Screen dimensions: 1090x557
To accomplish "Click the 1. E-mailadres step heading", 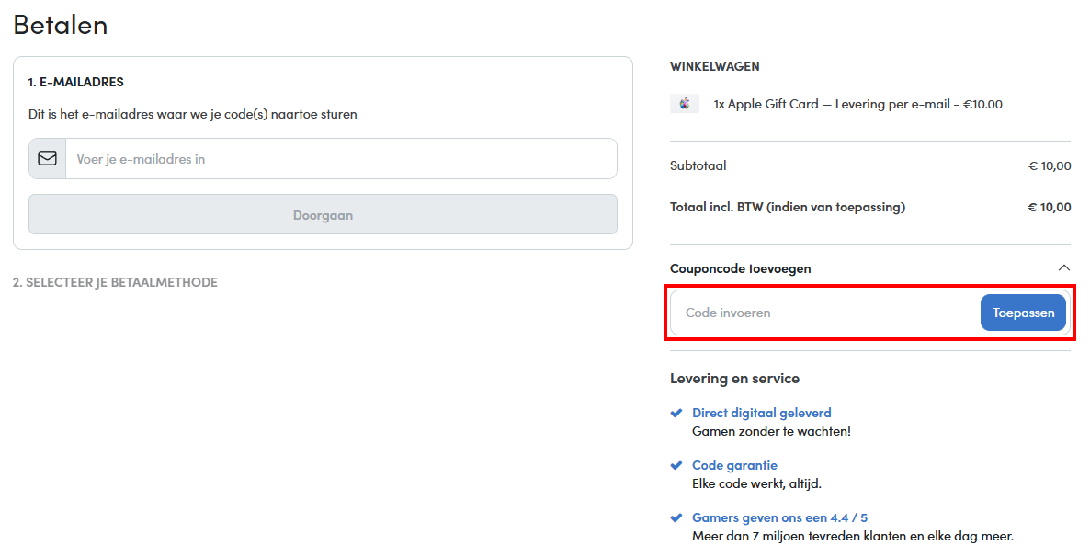I will point(75,82).
